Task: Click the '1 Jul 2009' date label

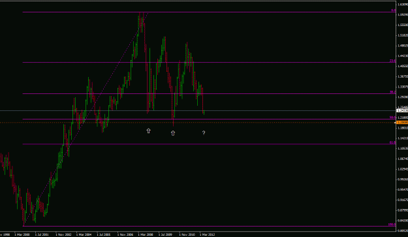Action: click(166, 234)
